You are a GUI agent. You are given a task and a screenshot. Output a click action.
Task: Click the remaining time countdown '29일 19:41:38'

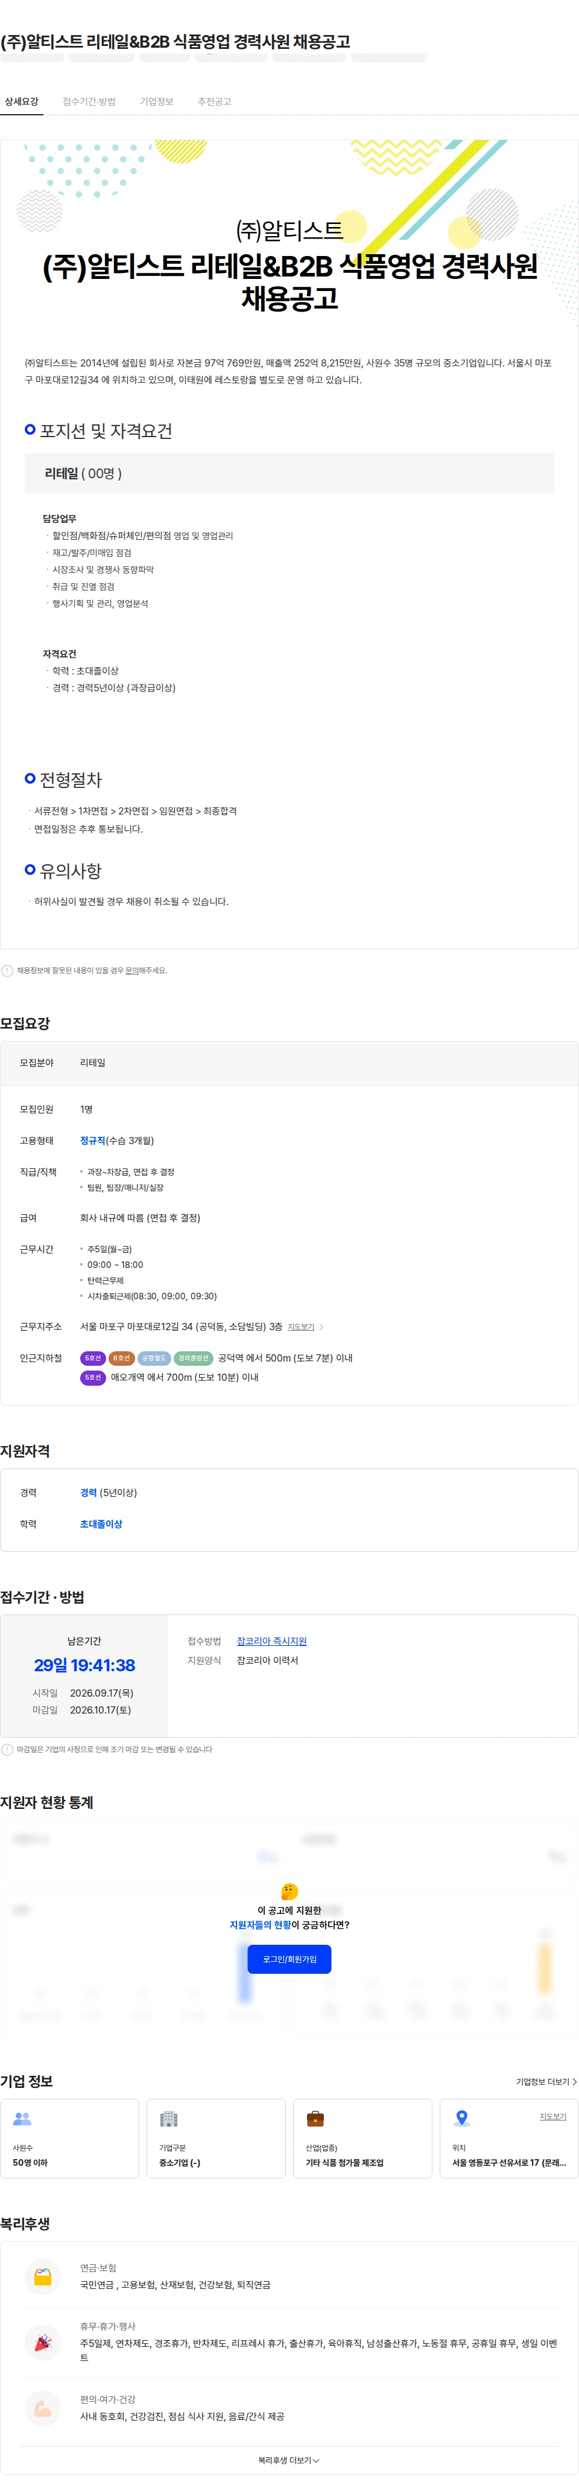tap(84, 1665)
